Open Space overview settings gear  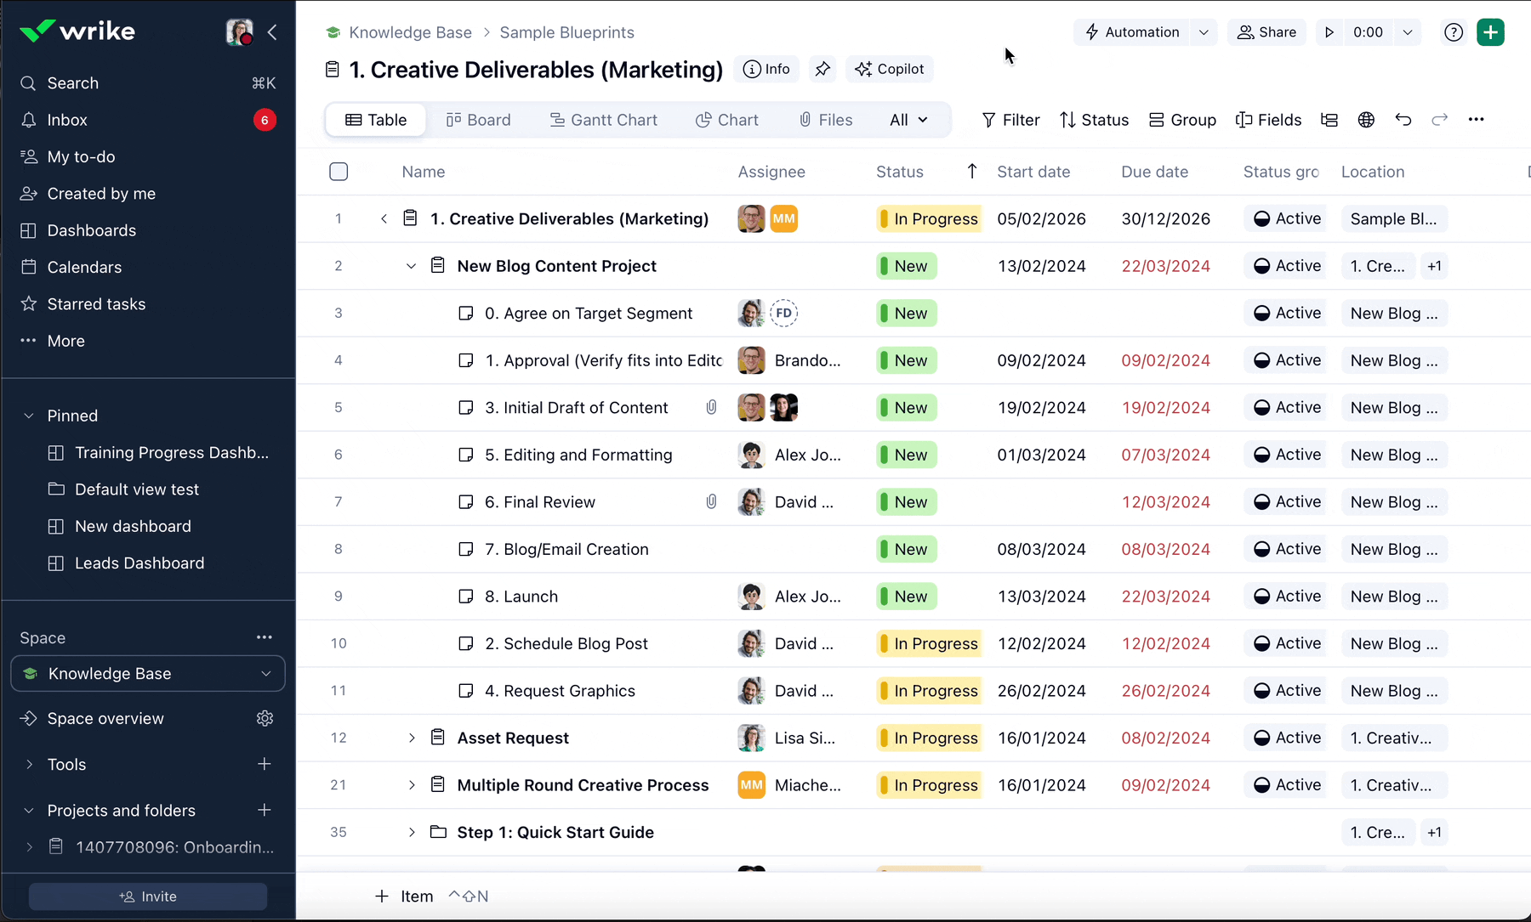pos(265,719)
